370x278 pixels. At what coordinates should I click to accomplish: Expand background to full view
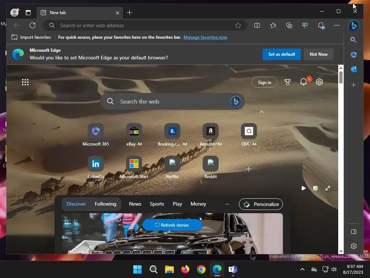tap(327, 188)
